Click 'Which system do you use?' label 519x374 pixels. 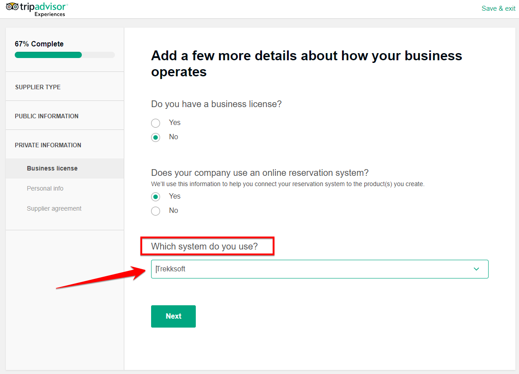coord(204,246)
